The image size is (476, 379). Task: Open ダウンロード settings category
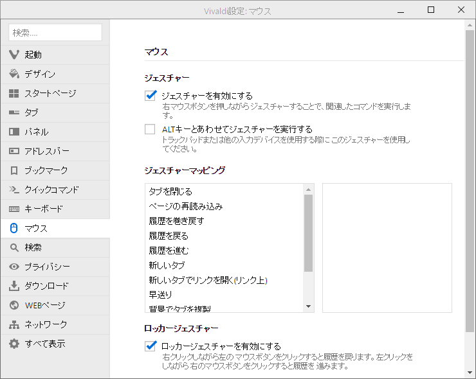point(55,286)
